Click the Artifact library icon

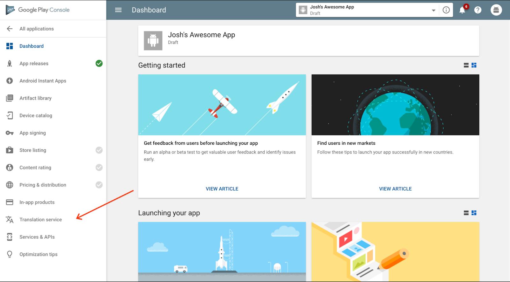(x=10, y=98)
